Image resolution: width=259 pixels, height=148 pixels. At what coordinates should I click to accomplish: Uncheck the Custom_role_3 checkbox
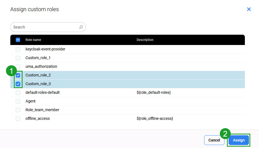[18, 84]
